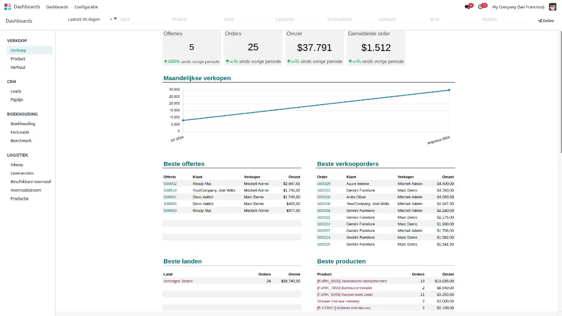Open the Verenigde Staten country link
The image size is (562, 316).
[178, 281]
